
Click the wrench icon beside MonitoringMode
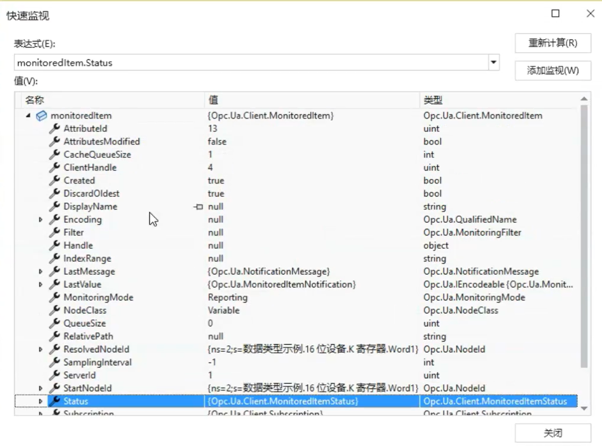click(55, 297)
